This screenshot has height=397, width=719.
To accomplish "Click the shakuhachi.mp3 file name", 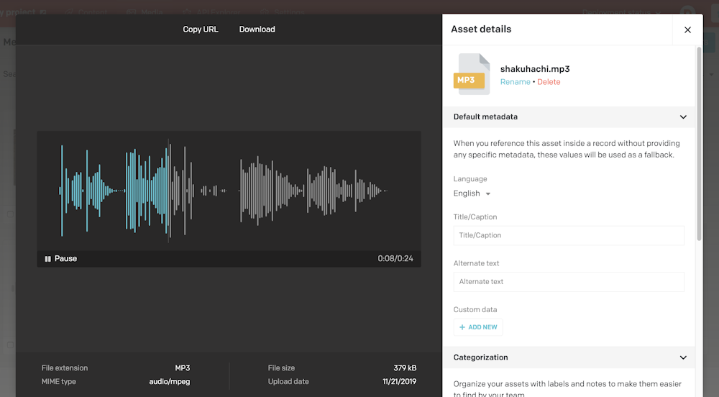I will coord(534,69).
